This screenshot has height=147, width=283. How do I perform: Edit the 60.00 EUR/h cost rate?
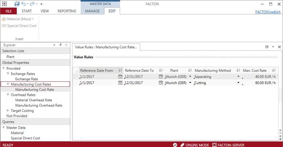click(x=265, y=83)
